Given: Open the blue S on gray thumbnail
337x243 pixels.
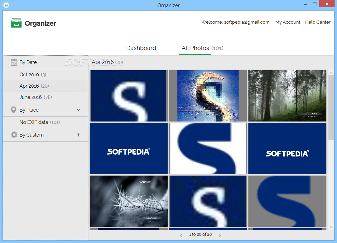Looking at the screenshot, I should tap(287, 201).
